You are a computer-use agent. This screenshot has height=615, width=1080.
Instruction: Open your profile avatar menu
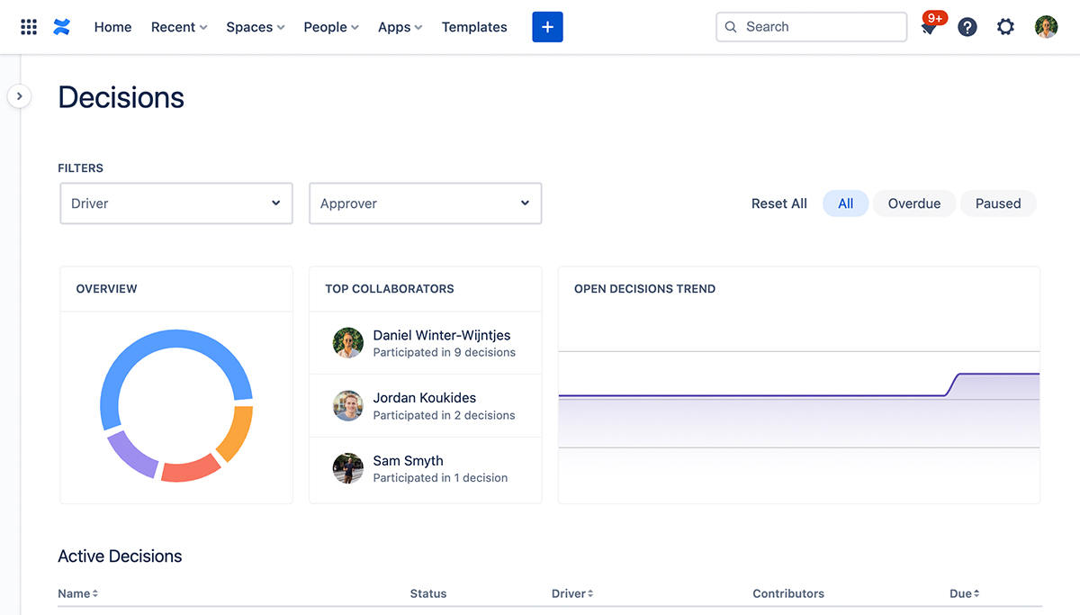click(1046, 27)
